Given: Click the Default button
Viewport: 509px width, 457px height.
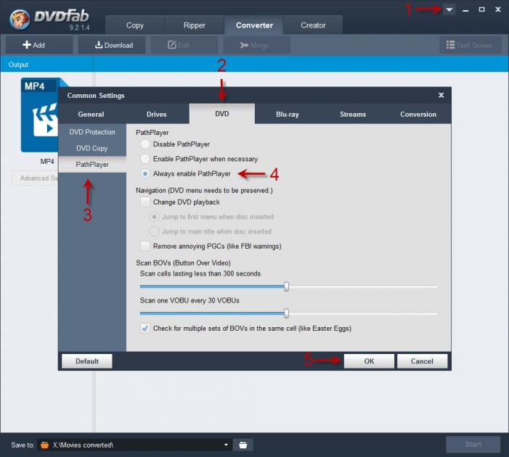Looking at the screenshot, I should (x=87, y=361).
